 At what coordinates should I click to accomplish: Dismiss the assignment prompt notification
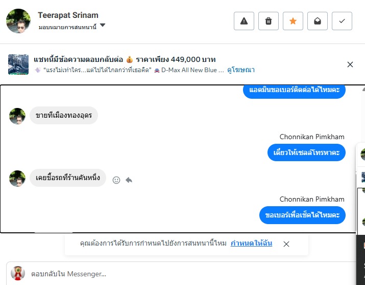click(286, 244)
